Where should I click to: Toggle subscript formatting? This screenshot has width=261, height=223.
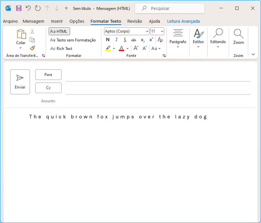click(x=143, y=40)
